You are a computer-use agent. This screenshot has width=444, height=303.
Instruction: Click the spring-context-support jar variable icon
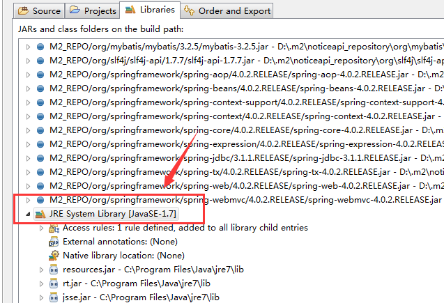point(40,102)
